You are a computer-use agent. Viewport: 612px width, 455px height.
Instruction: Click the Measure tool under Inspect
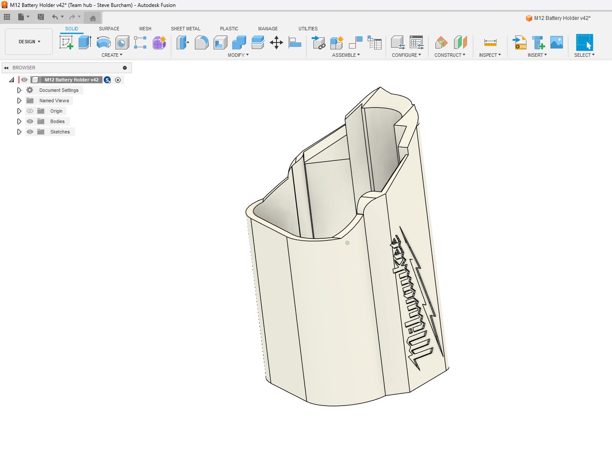(x=490, y=42)
